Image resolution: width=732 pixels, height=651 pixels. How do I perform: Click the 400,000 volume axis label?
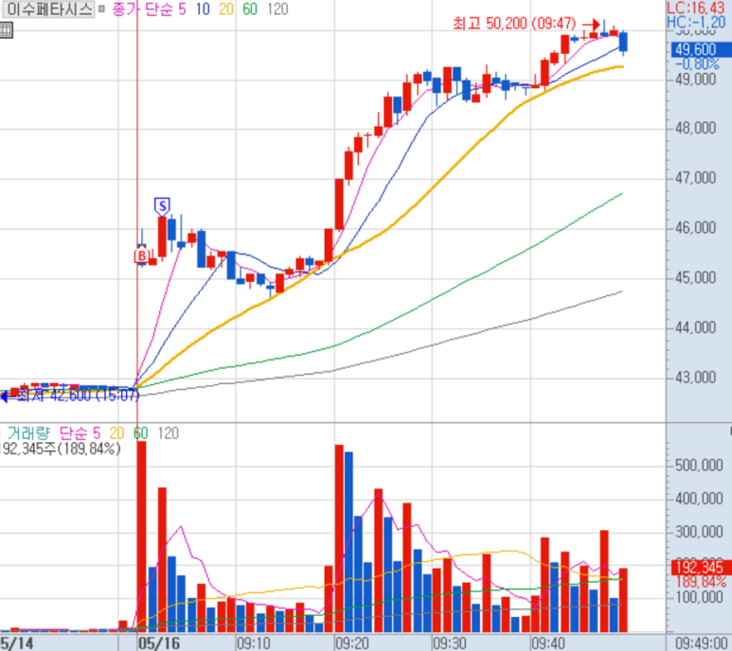(x=699, y=499)
